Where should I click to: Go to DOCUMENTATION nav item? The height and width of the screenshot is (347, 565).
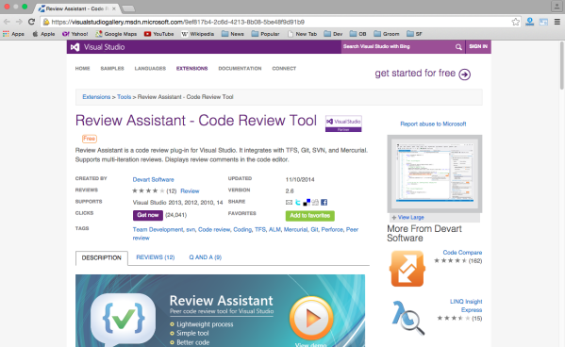pyautogui.click(x=240, y=69)
